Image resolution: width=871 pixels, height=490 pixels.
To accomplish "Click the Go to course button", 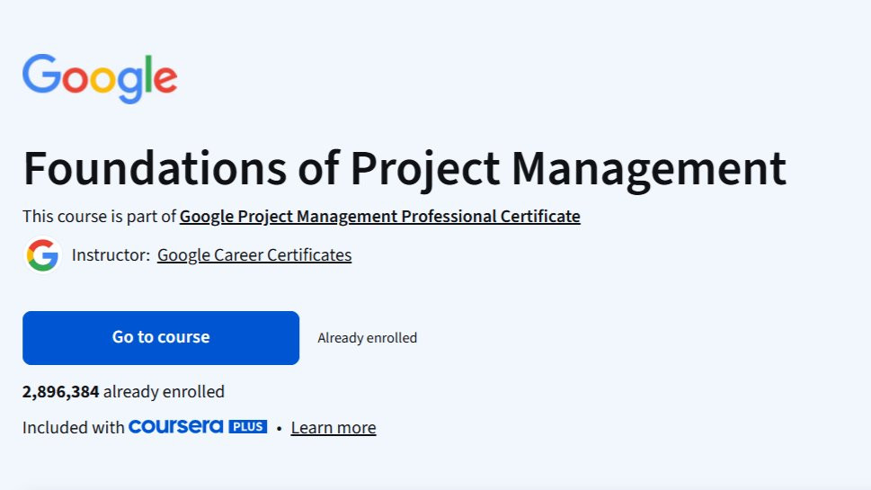I will pyautogui.click(x=161, y=338).
